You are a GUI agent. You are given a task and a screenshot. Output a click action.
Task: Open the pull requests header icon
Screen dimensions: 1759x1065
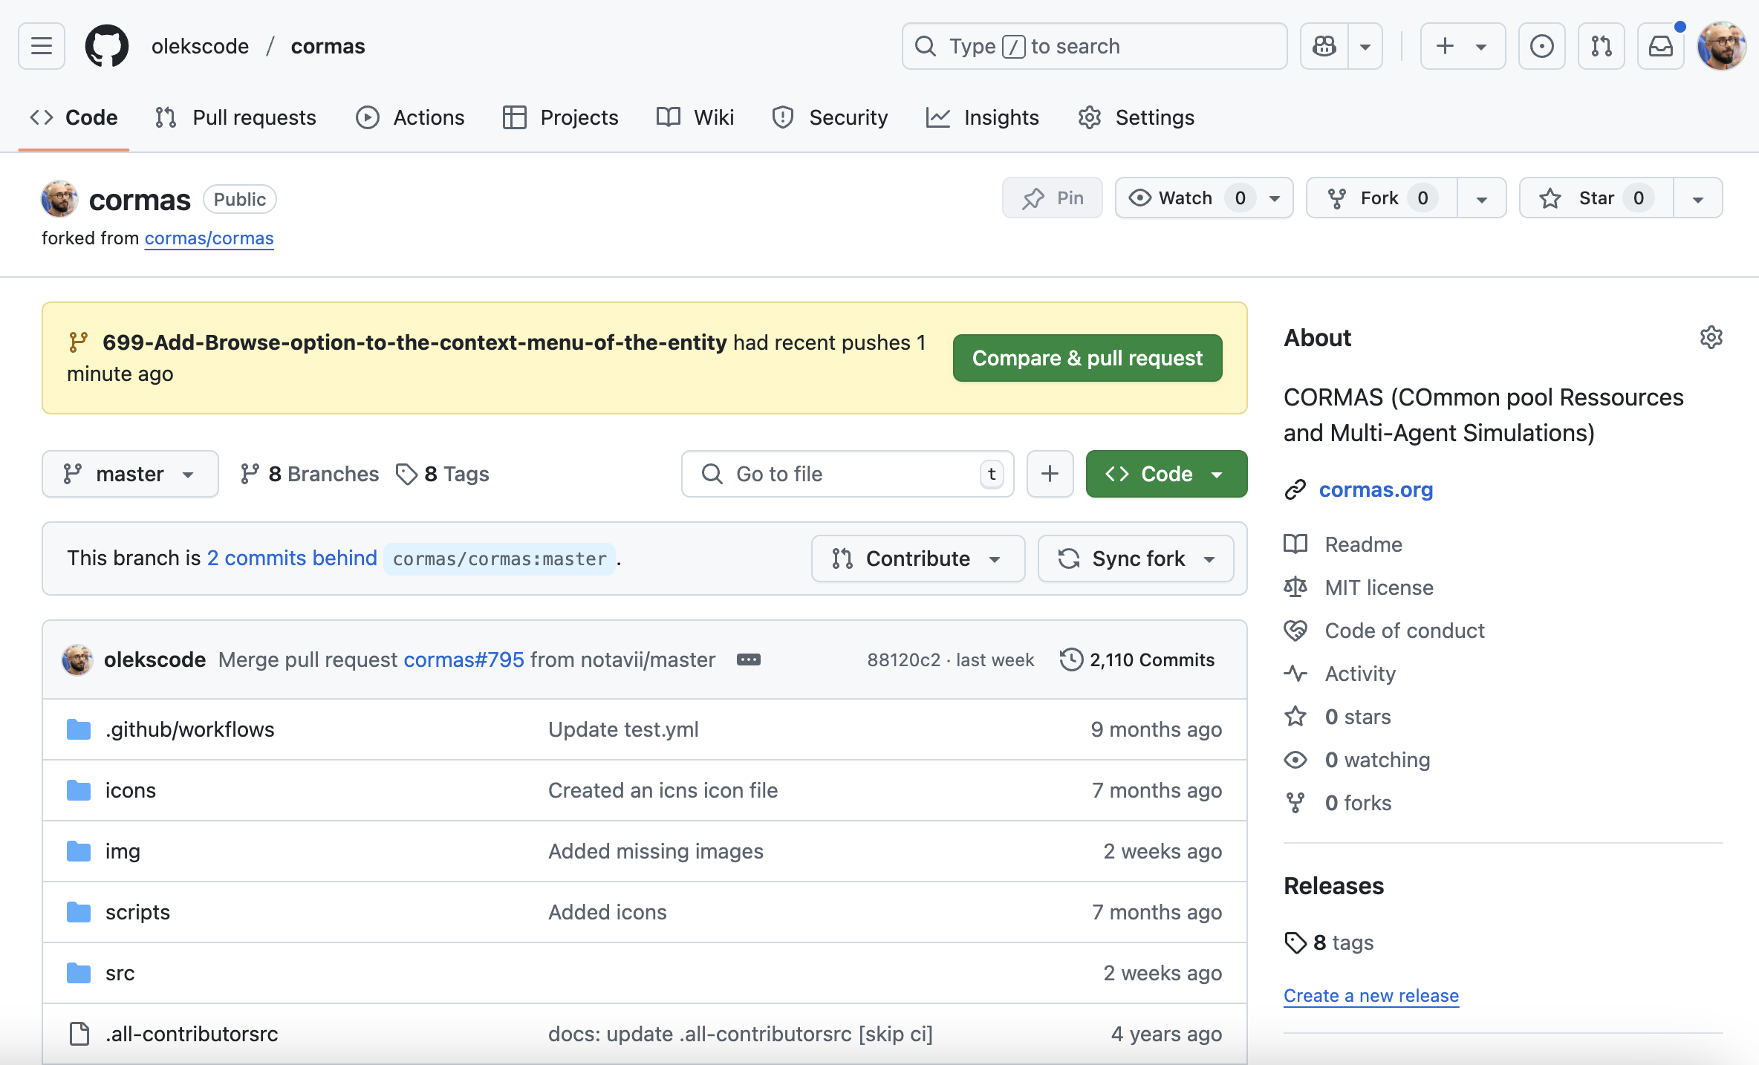click(x=1601, y=46)
